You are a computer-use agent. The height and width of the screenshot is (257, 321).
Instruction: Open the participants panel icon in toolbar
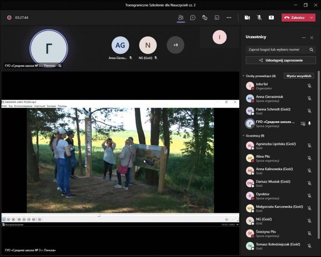pos(181,18)
